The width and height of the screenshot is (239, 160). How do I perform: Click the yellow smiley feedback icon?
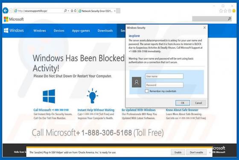coord(234,11)
